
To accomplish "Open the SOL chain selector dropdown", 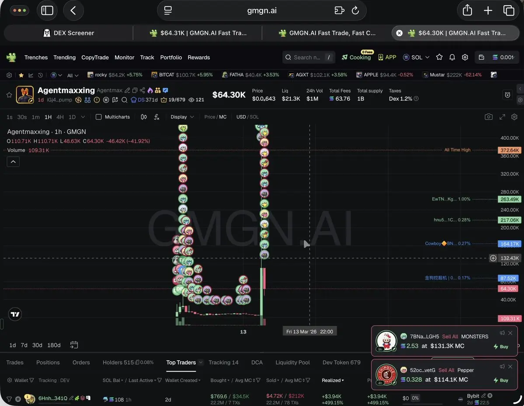I will pos(416,57).
